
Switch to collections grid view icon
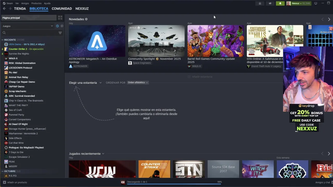60,18
